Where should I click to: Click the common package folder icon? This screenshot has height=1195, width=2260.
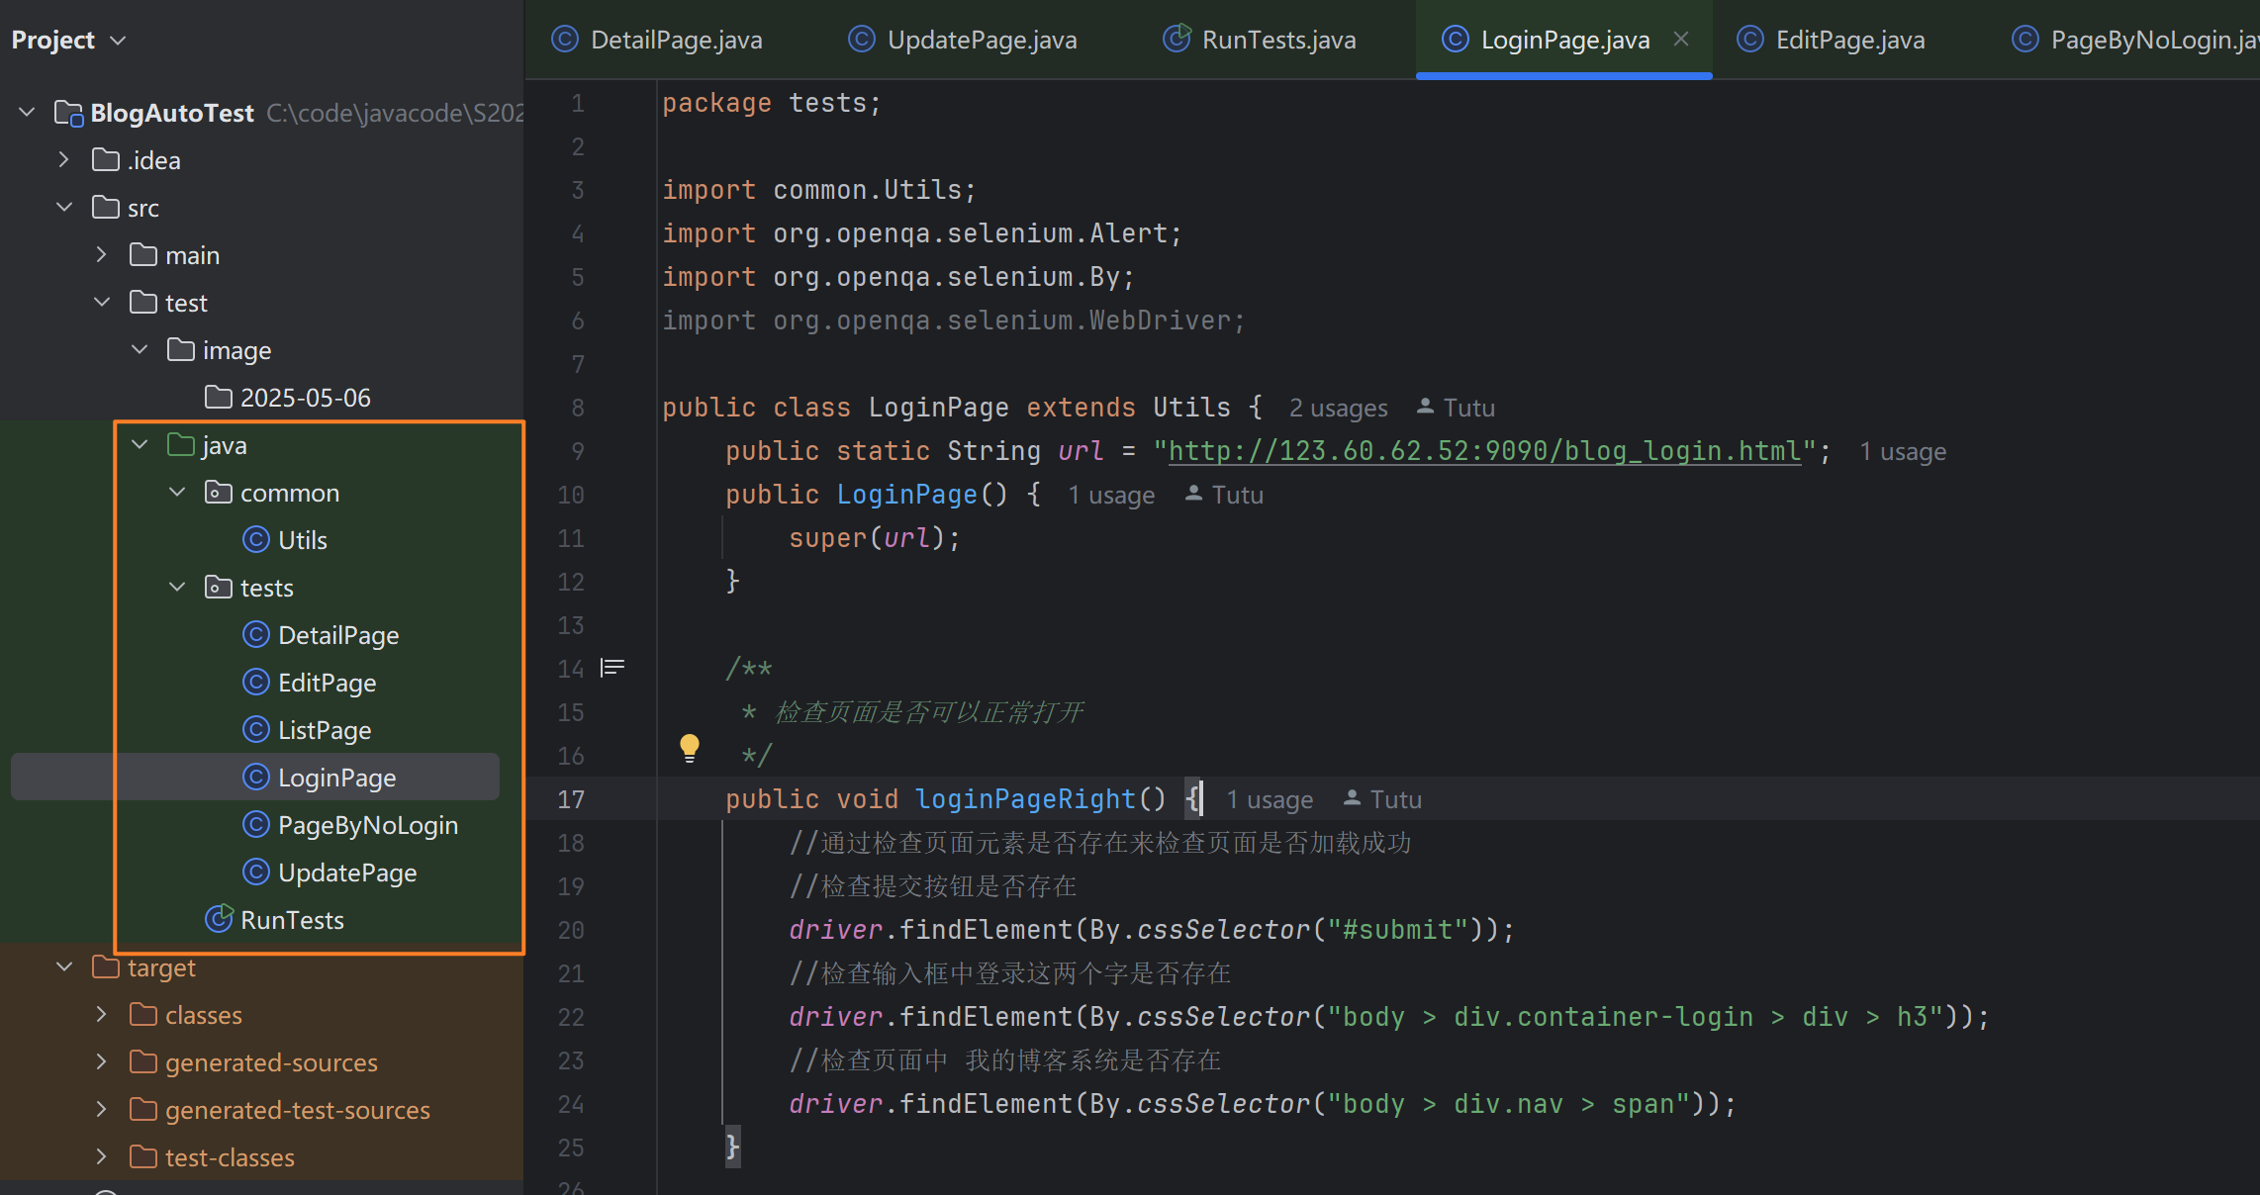[x=218, y=492]
